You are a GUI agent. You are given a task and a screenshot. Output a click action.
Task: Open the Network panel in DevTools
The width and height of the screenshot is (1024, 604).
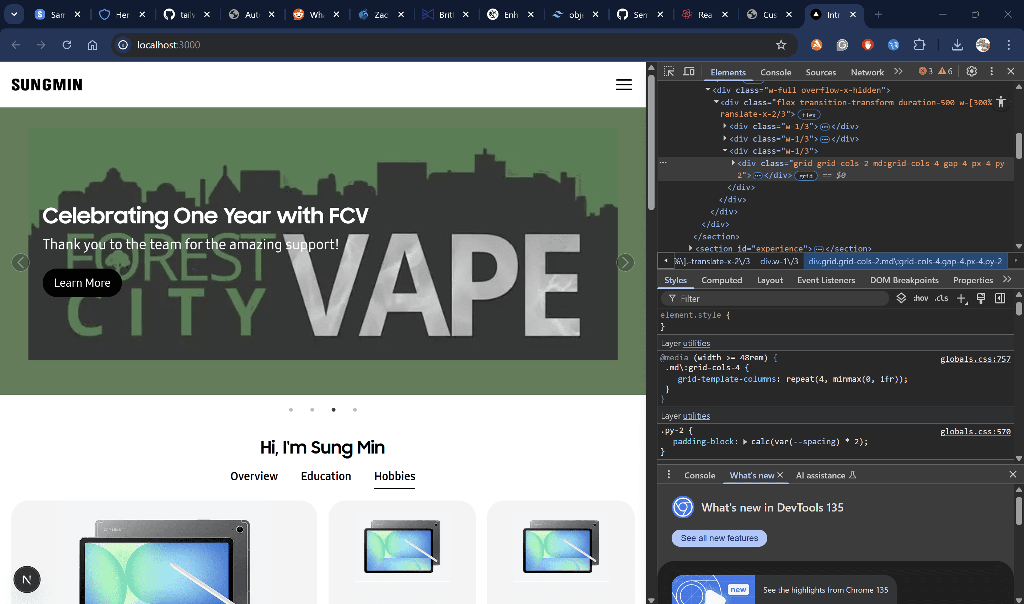click(867, 71)
